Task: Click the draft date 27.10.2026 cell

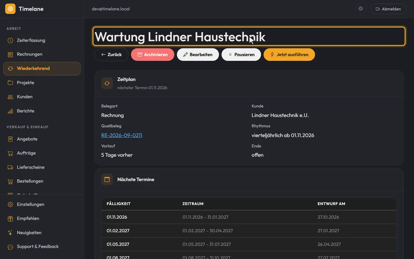Action: click(x=328, y=217)
